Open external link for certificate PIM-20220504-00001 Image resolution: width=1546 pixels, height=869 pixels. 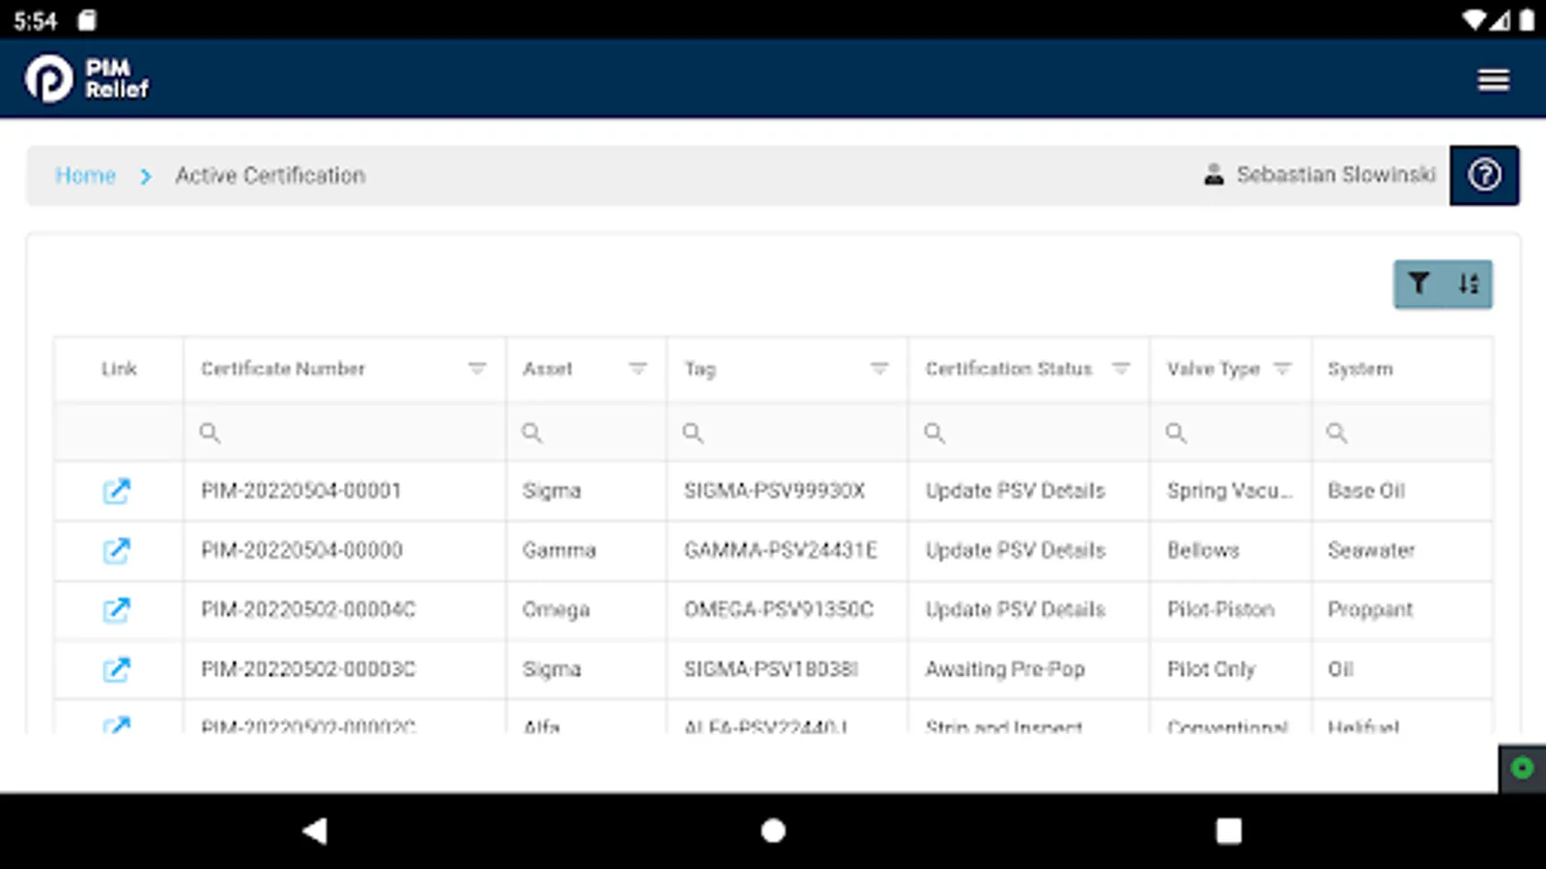116,491
